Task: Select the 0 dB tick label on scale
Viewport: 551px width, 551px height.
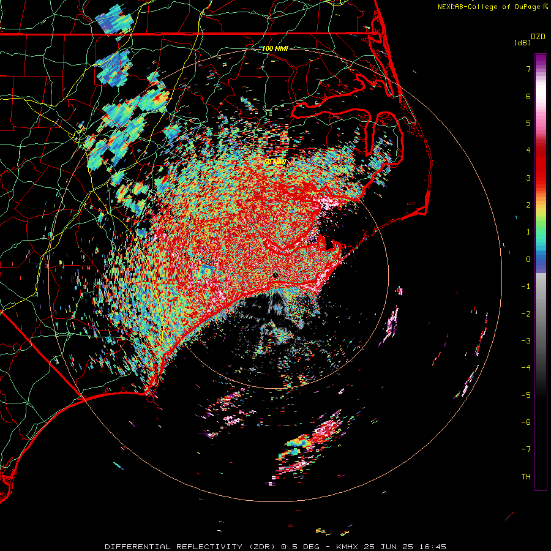Action: (528, 260)
